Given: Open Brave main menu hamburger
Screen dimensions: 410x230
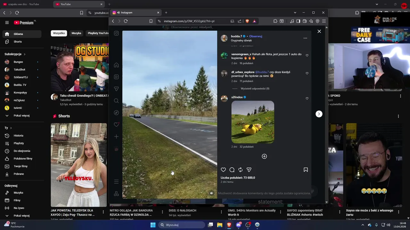Looking at the screenshot, I should click(324, 21).
